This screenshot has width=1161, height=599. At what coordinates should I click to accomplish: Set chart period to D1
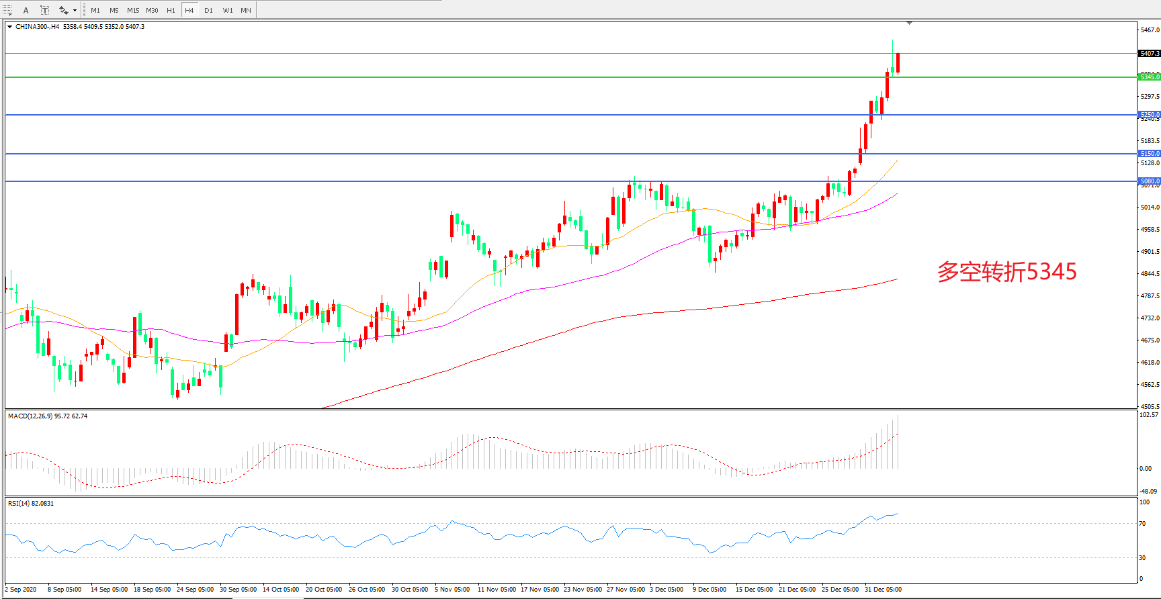[x=208, y=10]
